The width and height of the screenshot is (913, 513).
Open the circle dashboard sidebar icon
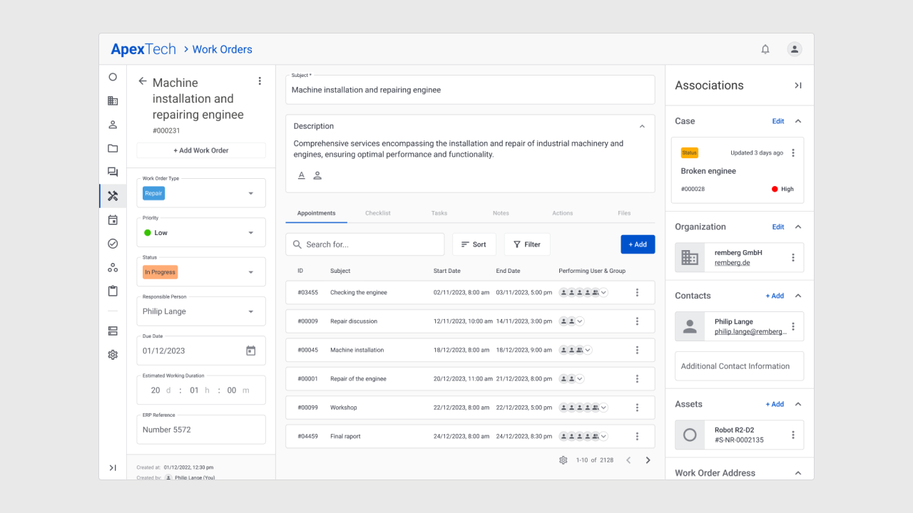click(x=113, y=77)
